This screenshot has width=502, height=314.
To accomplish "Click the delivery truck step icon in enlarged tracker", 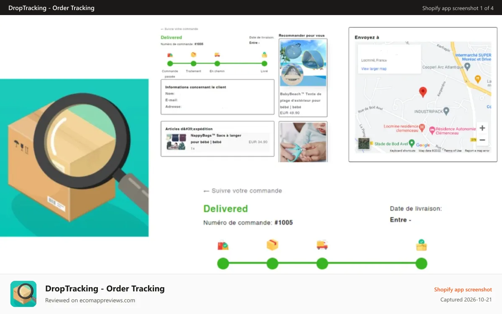I will tap(322, 245).
